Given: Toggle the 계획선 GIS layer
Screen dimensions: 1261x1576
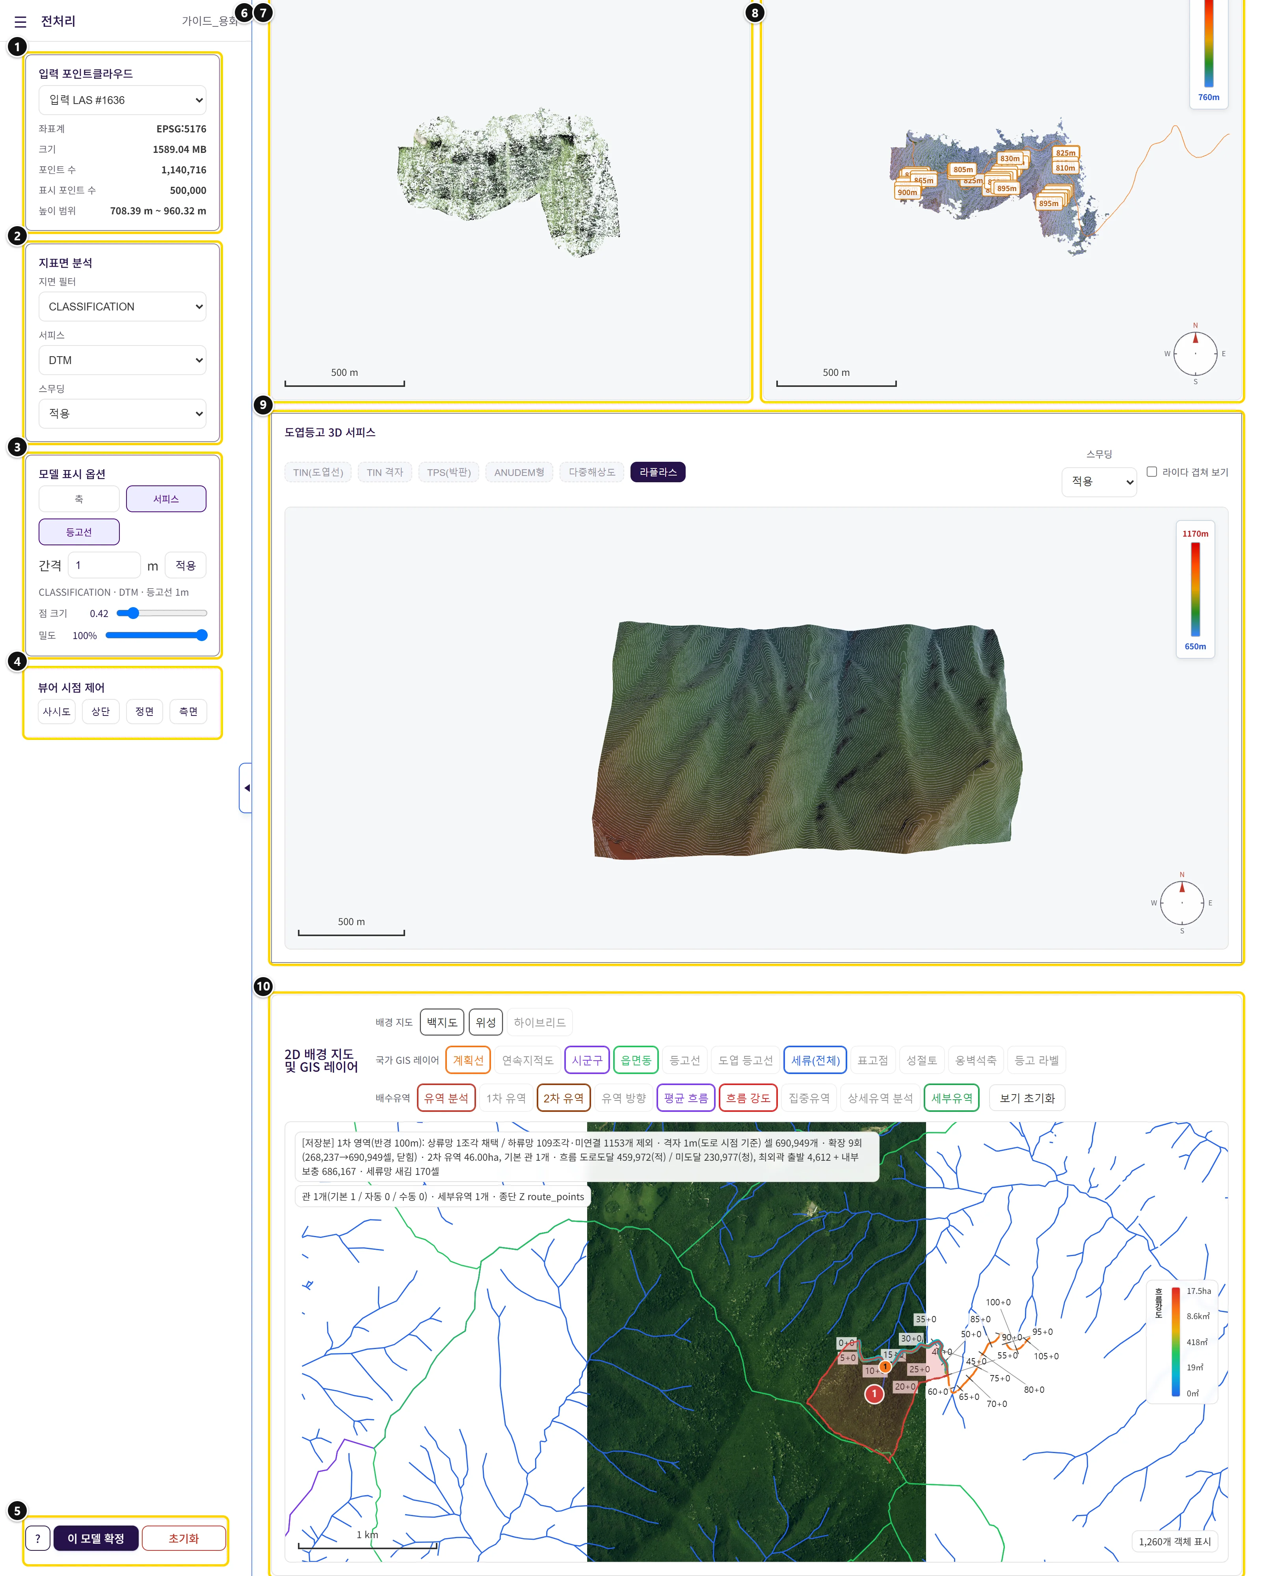Looking at the screenshot, I should 468,1059.
